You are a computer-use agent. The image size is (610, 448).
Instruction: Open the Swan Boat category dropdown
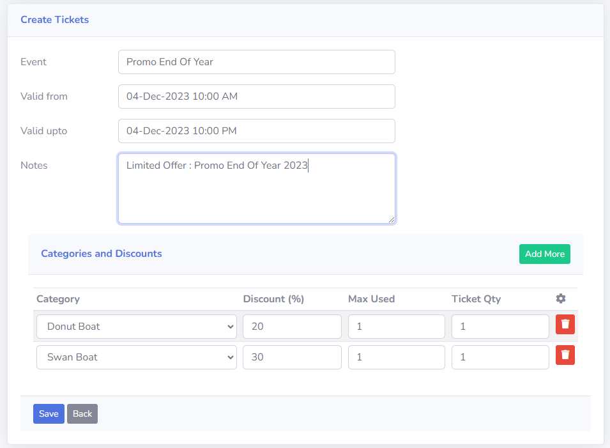[x=136, y=357]
